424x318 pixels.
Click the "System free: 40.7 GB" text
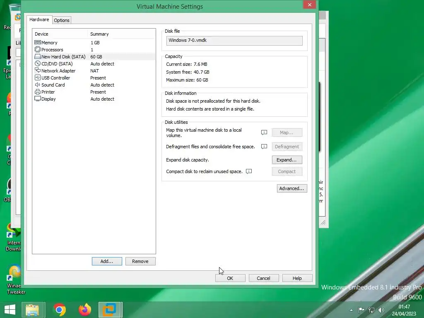(x=188, y=72)
